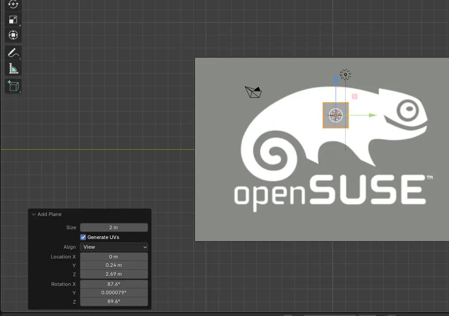The width and height of the screenshot is (449, 316).
Task: Click the pink plane-move gizmo handle
Action: (354, 96)
